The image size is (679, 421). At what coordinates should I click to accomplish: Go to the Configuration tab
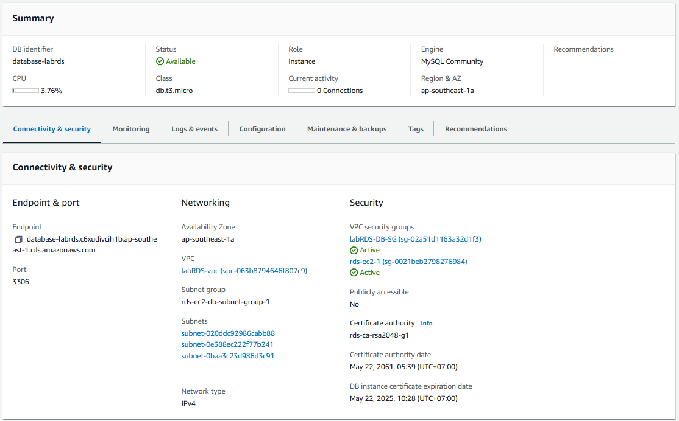[262, 129]
